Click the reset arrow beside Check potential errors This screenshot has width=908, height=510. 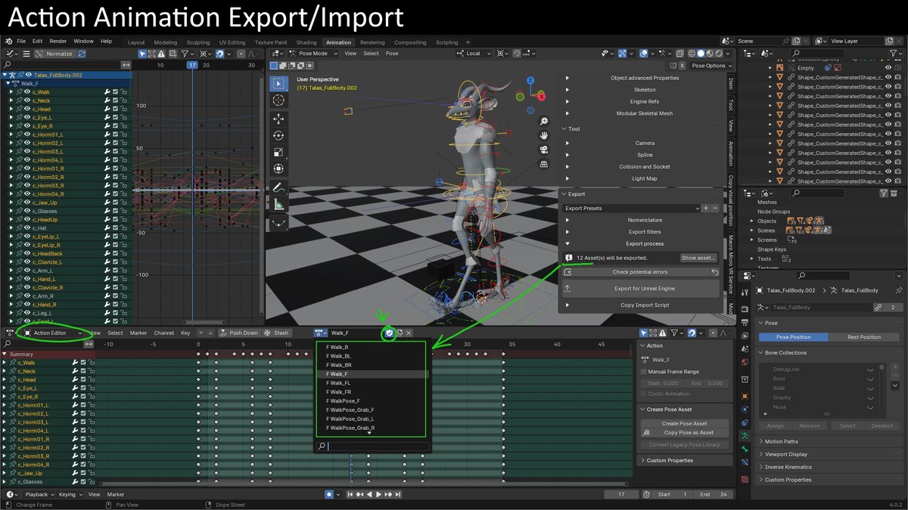tap(715, 272)
